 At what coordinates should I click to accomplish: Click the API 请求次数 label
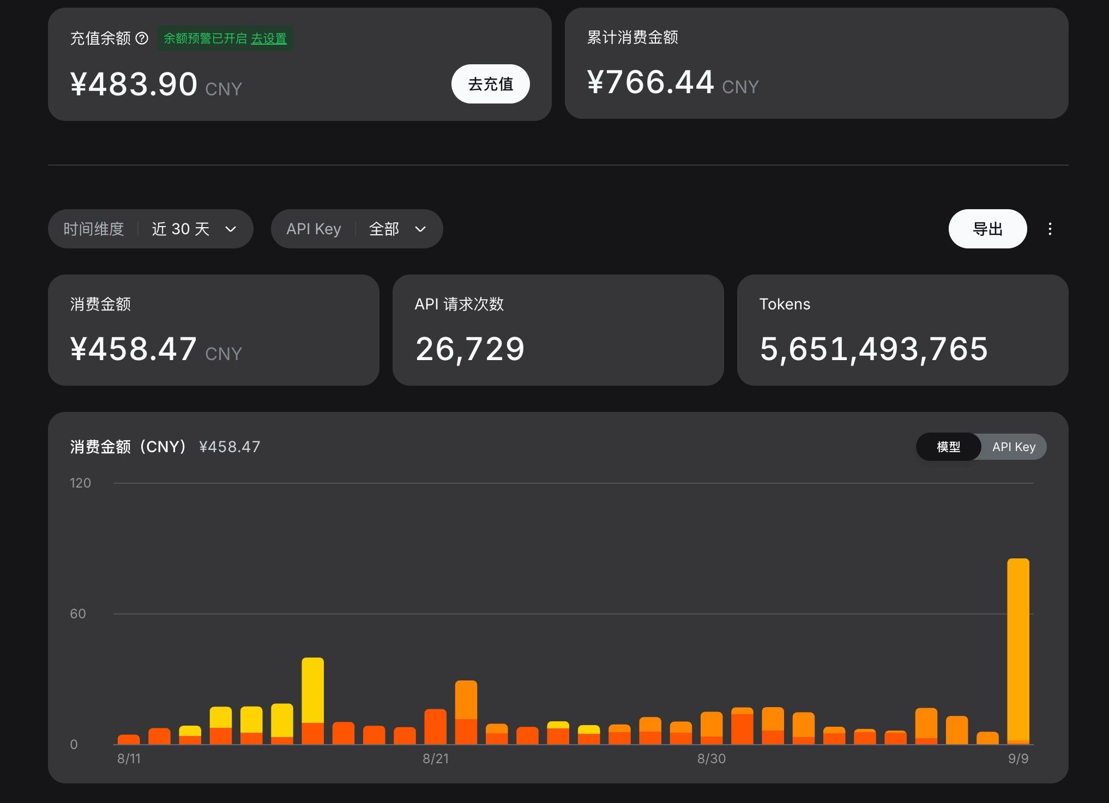pos(459,304)
